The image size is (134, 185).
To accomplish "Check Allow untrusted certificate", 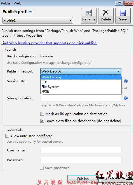I will (x=7, y=136).
